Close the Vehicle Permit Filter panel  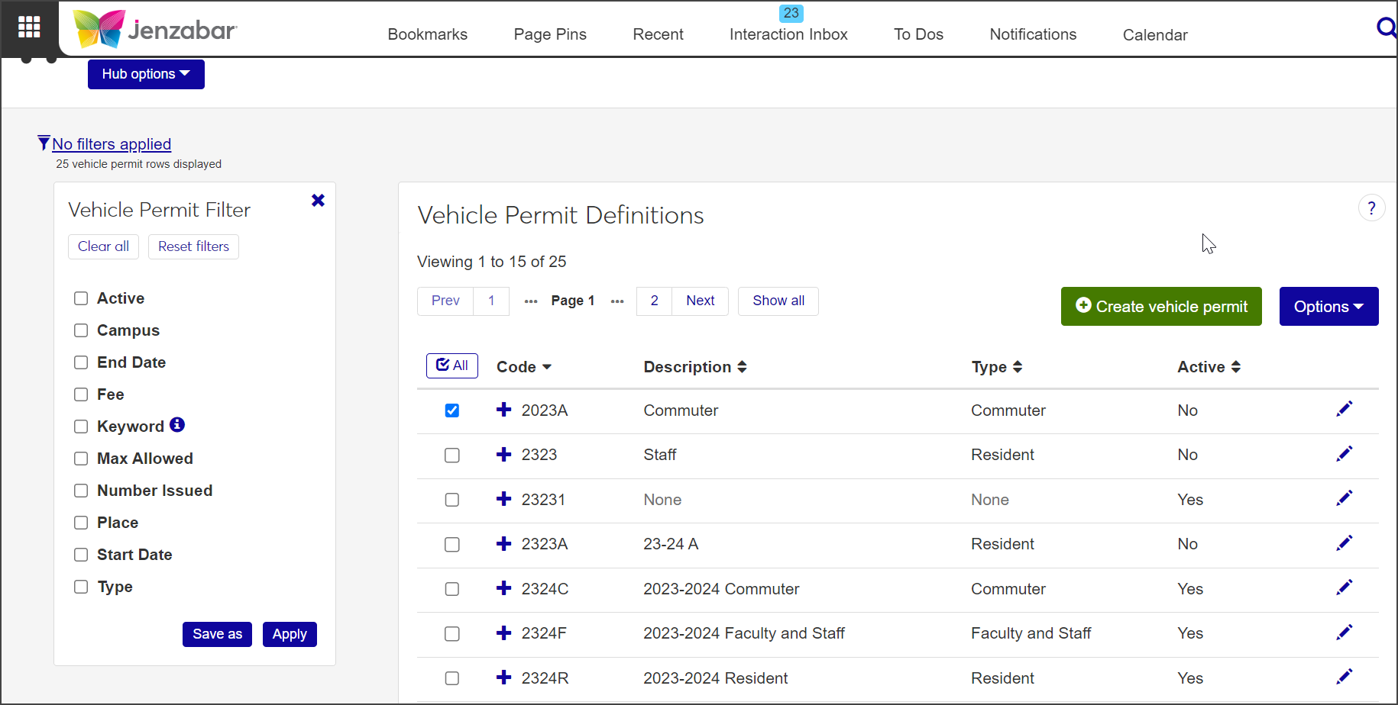tap(318, 201)
